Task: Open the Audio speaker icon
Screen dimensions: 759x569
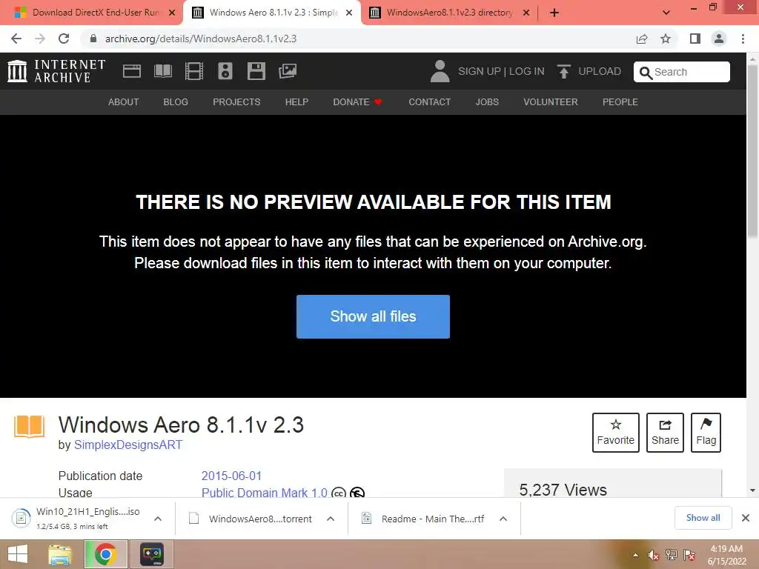Action: tap(225, 71)
